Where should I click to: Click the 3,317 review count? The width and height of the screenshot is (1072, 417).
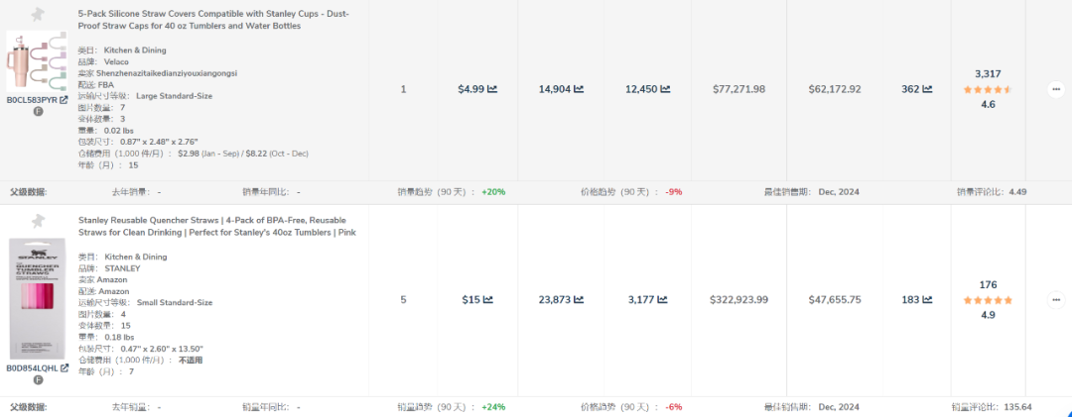988,73
